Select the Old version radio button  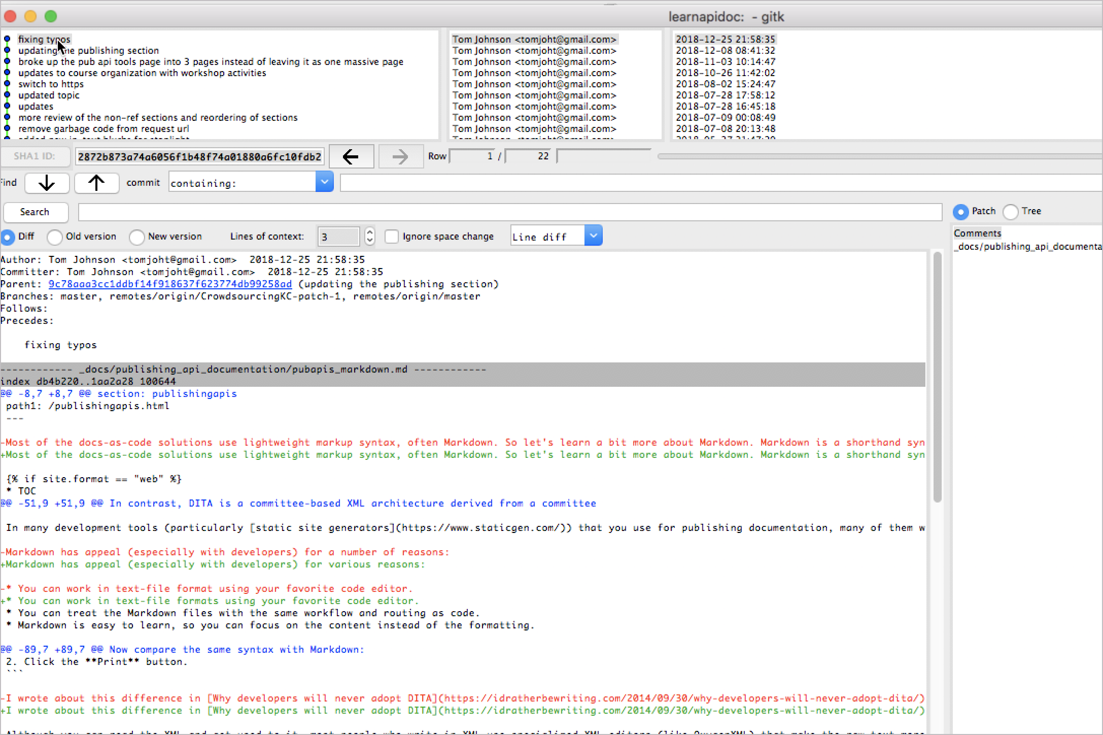point(54,237)
